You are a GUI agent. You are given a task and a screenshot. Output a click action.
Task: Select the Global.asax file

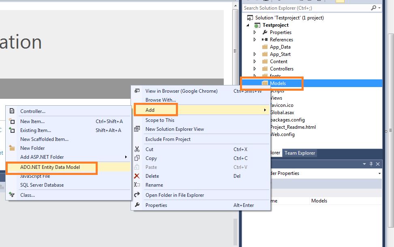pos(282,113)
